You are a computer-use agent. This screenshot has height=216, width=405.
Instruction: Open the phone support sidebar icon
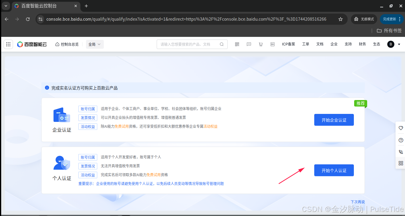(x=401, y=152)
